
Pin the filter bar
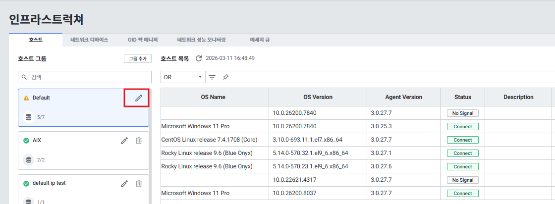(225, 77)
